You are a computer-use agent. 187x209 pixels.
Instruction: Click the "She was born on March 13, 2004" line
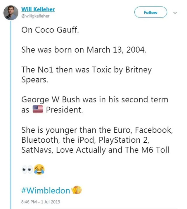(84, 50)
